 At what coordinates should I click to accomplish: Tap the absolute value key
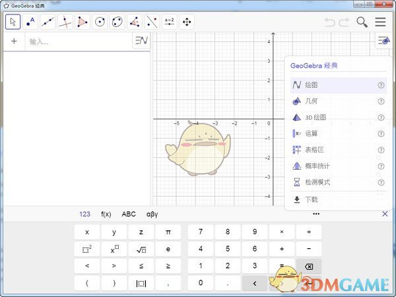click(141, 283)
